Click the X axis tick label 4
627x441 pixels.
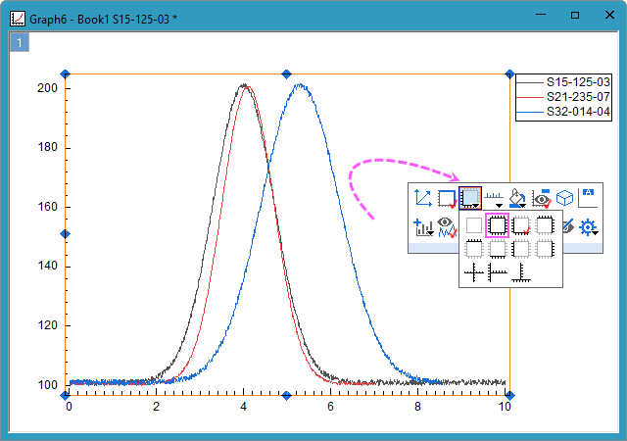244,407
